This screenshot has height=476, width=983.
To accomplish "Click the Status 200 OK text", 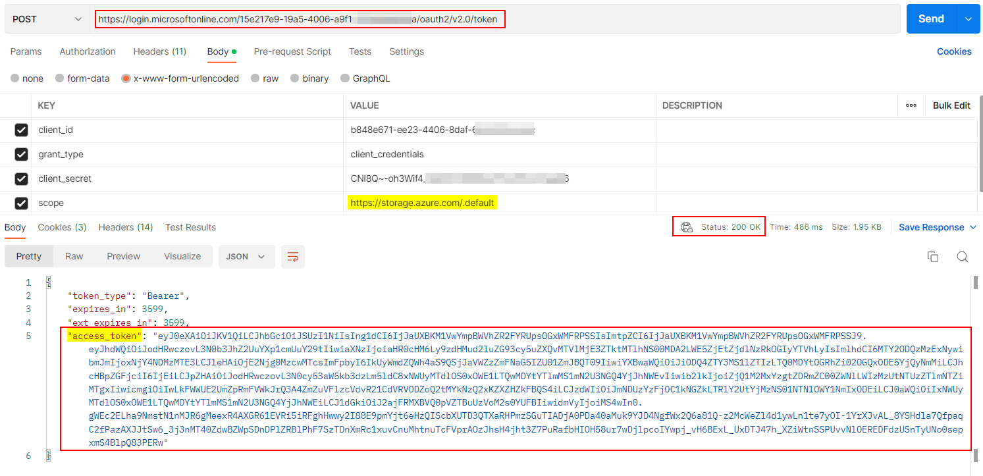I will point(731,227).
